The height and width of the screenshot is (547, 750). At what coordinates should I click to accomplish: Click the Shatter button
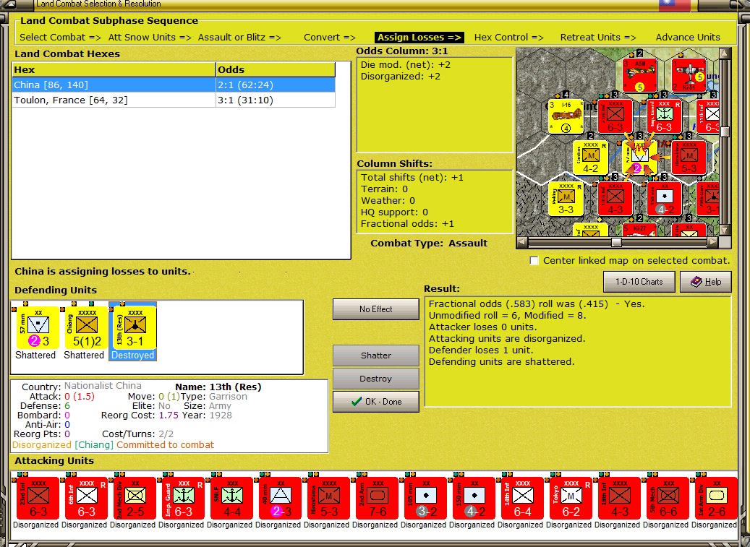point(376,356)
